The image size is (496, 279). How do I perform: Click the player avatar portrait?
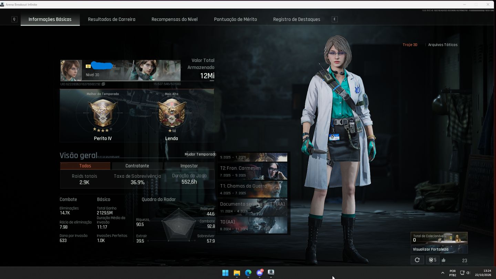tap(71, 71)
